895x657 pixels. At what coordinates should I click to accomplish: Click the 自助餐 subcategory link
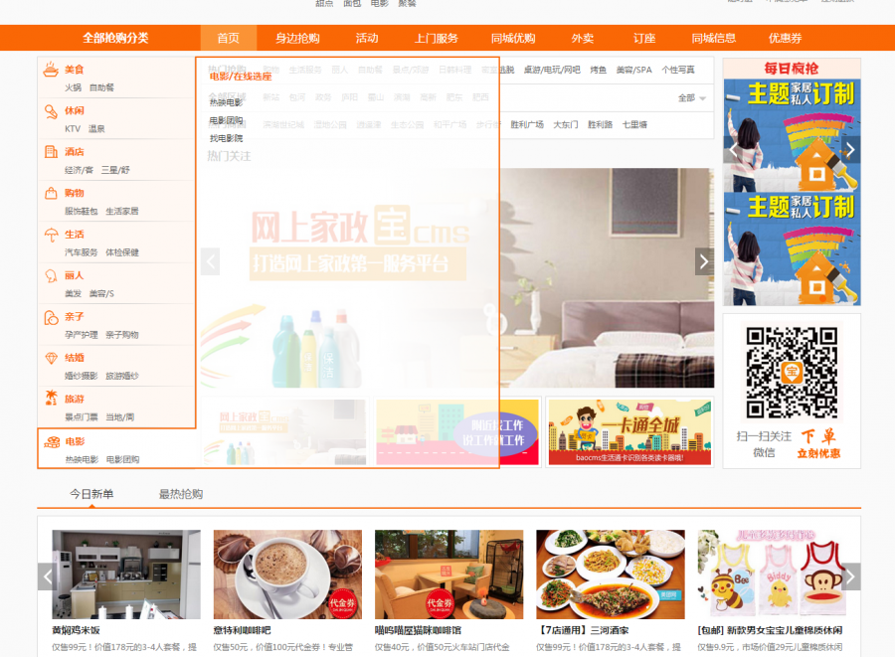[101, 87]
